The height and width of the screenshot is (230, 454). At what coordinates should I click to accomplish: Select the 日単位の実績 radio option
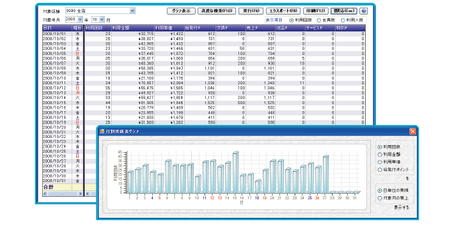tap(380, 190)
